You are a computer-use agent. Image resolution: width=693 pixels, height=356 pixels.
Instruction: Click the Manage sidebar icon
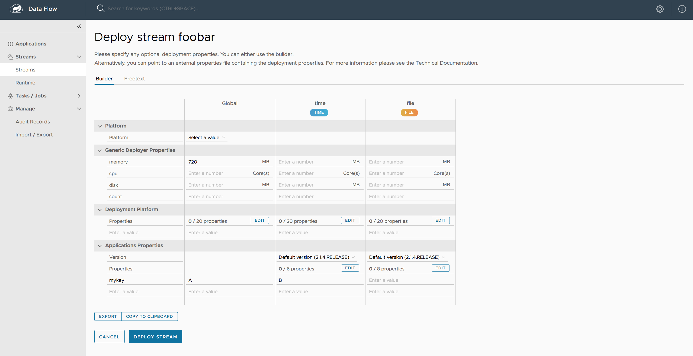click(10, 109)
